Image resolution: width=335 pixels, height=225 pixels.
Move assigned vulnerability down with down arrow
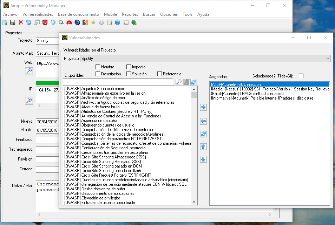tap(203, 159)
